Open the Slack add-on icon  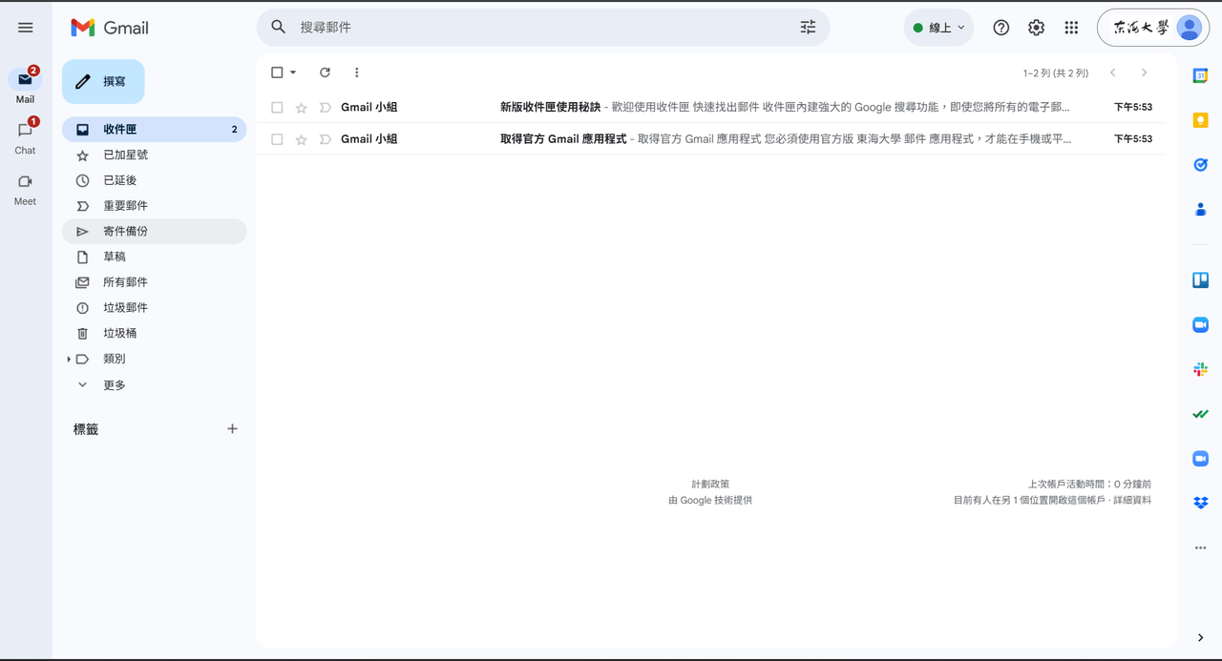pos(1200,369)
